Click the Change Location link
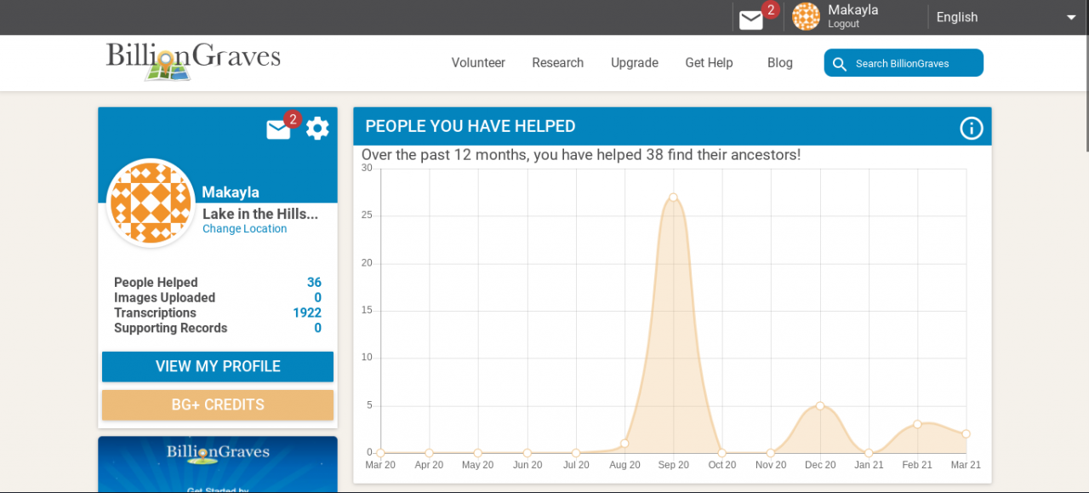 click(x=244, y=229)
